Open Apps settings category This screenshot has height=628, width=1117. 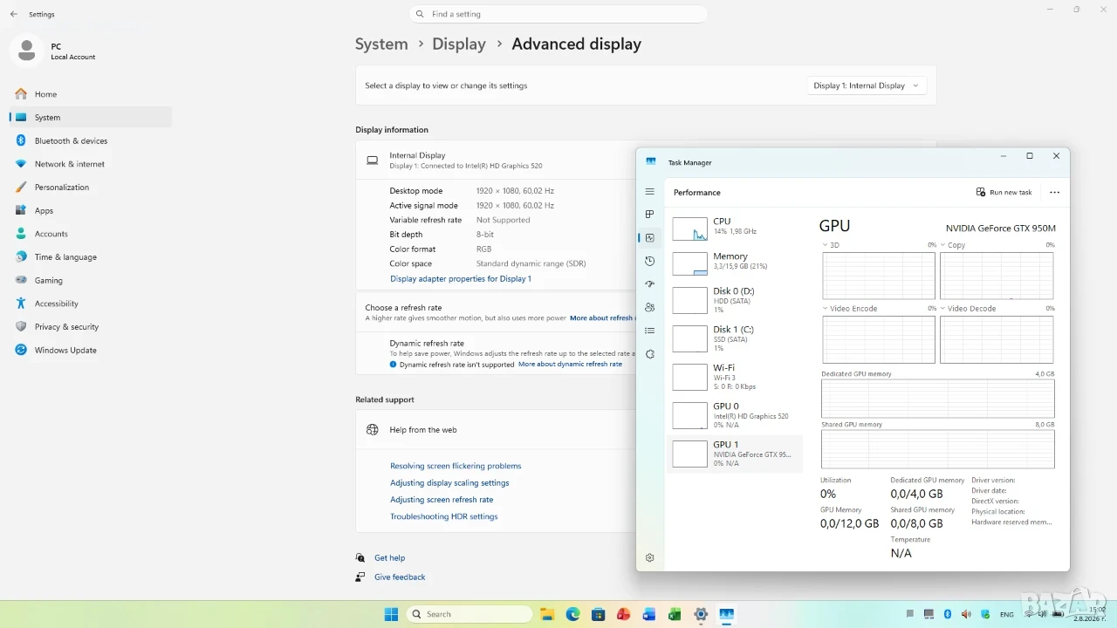point(91,210)
